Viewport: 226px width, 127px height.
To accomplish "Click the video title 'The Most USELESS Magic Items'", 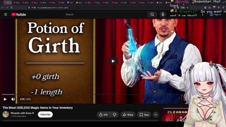I will point(38,108).
